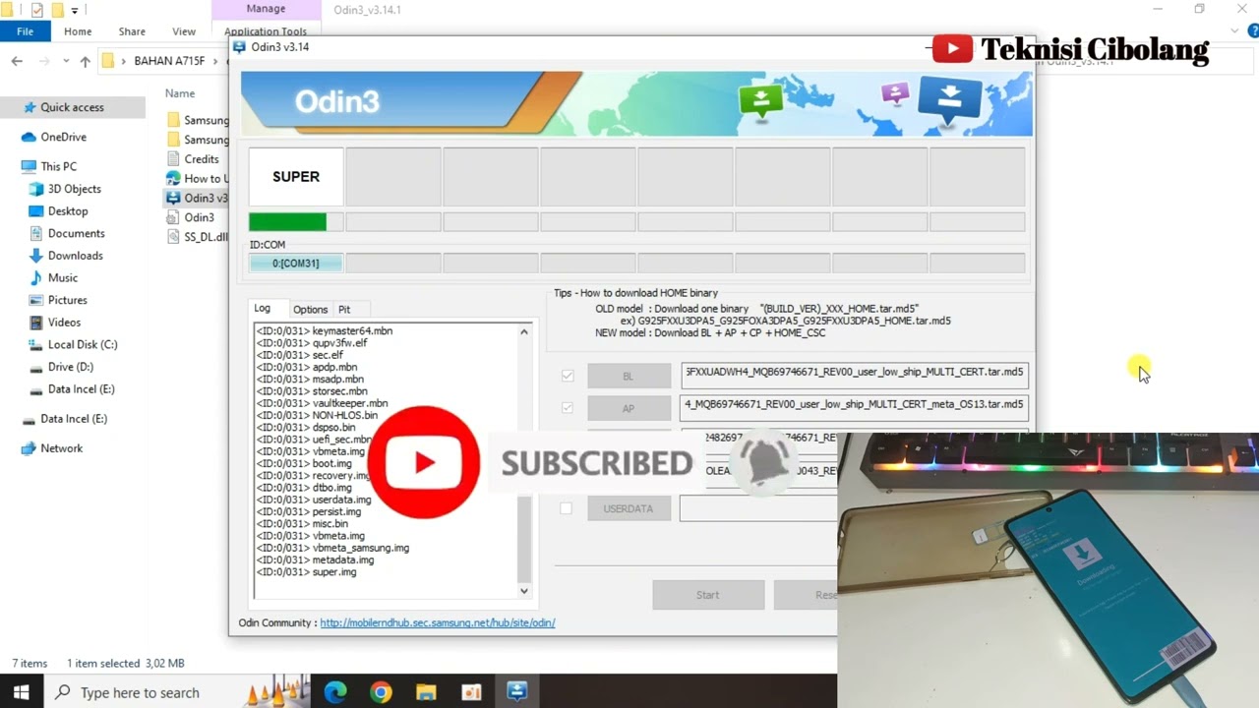The width and height of the screenshot is (1259, 708).
Task: Open the Share ribbon tab
Action: [x=132, y=31]
